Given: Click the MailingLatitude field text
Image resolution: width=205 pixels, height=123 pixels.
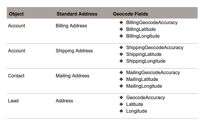Looking at the screenshot, I should point(142,79).
